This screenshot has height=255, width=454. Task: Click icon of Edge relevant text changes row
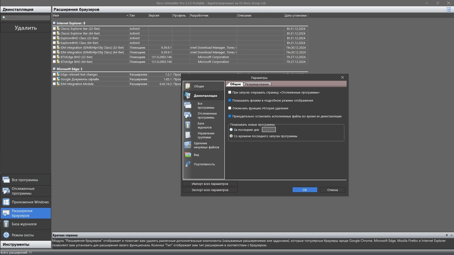(58, 74)
